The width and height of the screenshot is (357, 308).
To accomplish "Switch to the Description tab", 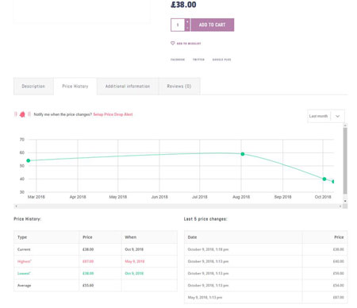I will tap(33, 87).
